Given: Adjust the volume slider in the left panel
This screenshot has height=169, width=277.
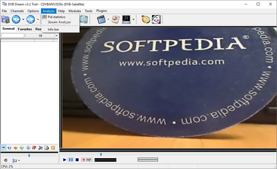Looking at the screenshot, I should pos(29,156).
